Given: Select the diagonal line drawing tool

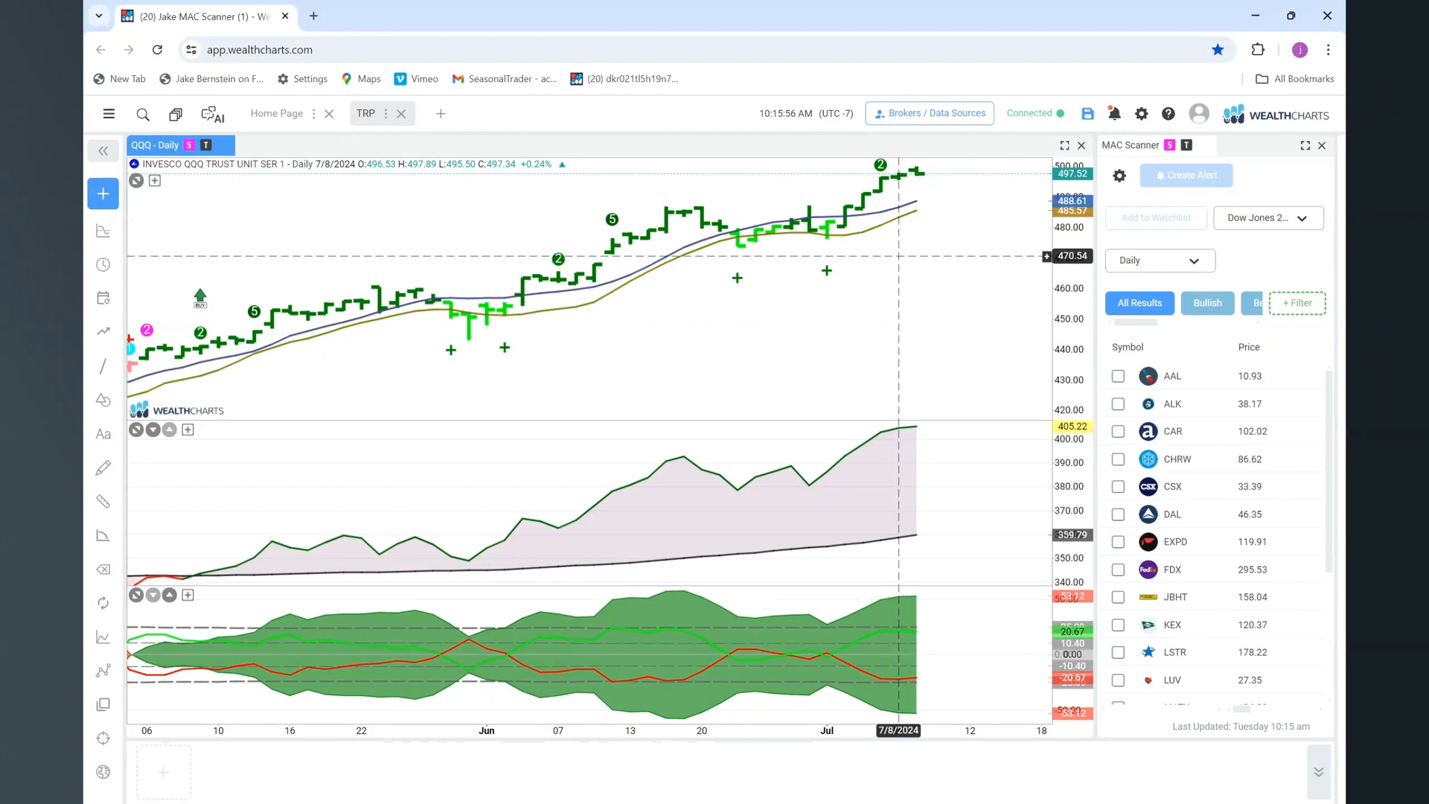Looking at the screenshot, I should tap(103, 366).
